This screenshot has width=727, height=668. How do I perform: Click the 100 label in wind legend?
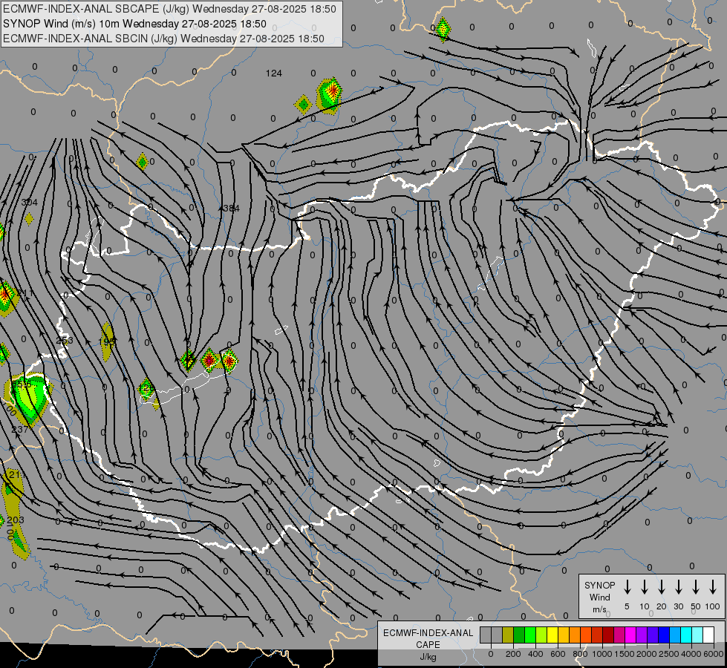[x=713, y=606]
